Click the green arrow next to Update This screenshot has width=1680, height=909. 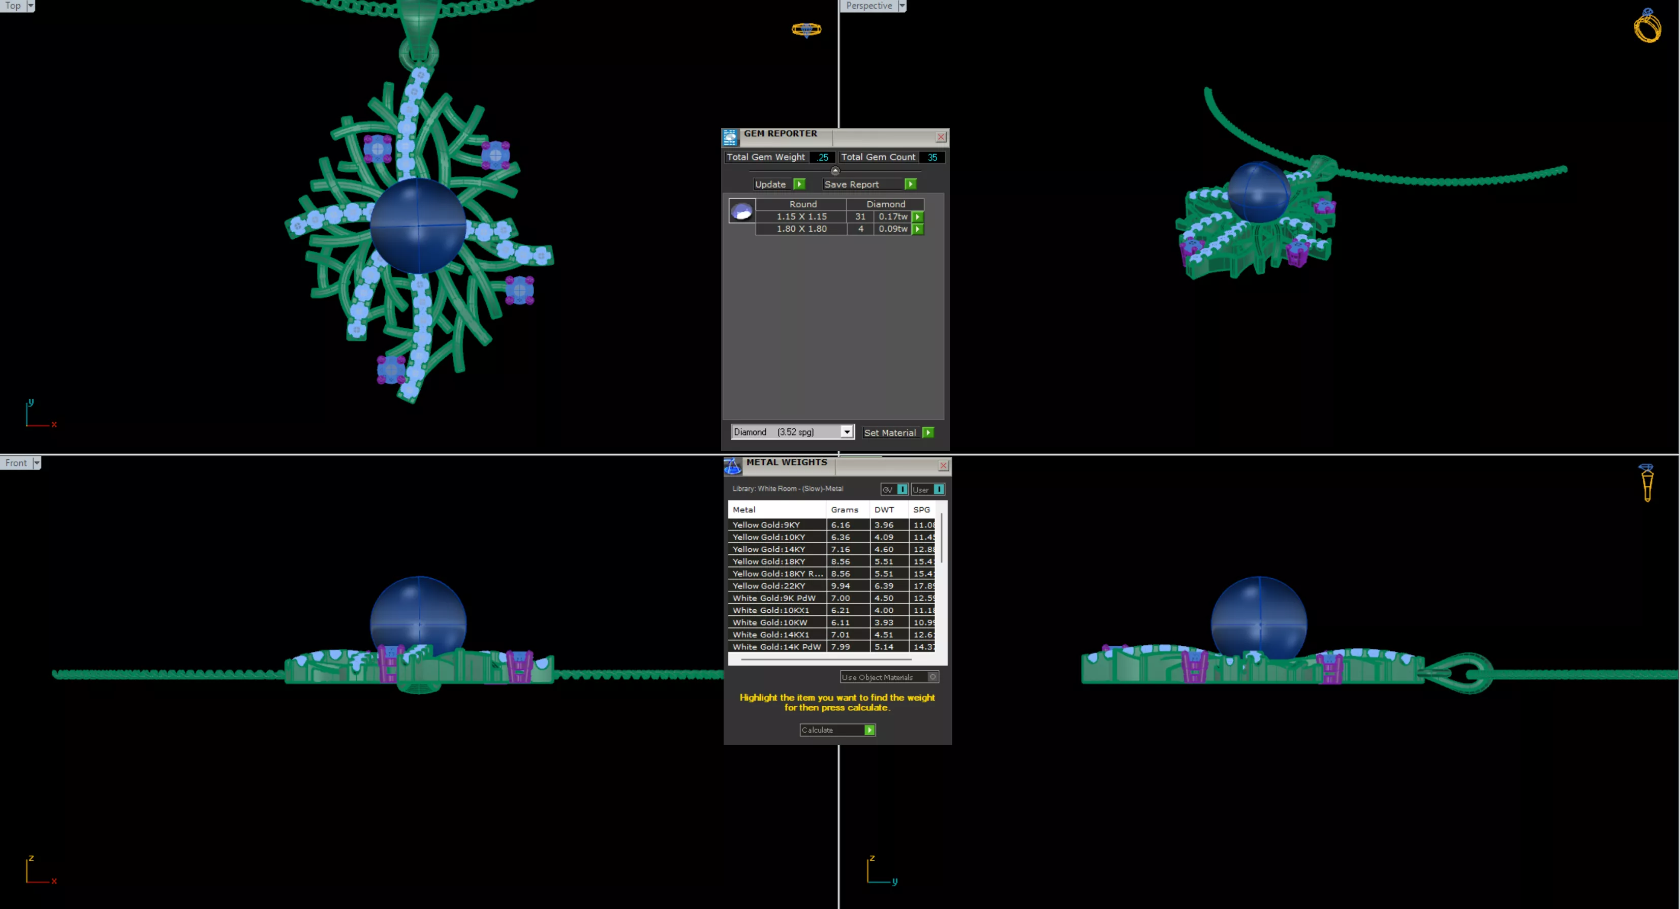click(799, 184)
